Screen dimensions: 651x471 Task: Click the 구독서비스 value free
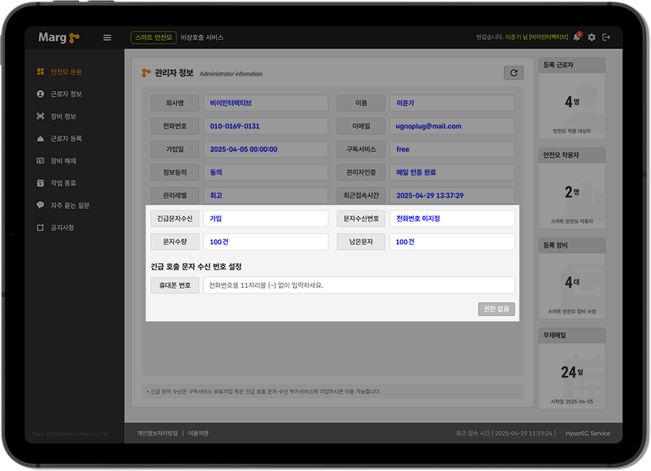[402, 150]
